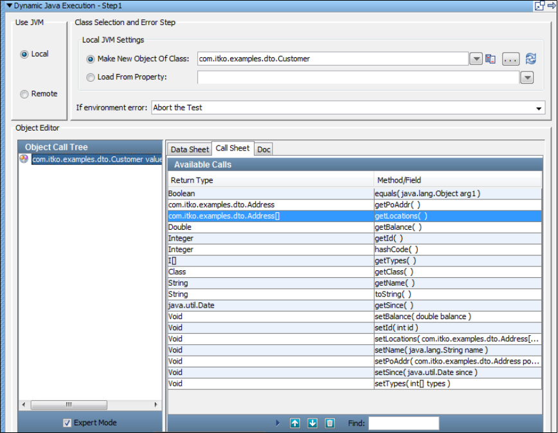Screen dimensions: 558x433
Task: Select the getName( ) method
Action: click(x=355, y=283)
